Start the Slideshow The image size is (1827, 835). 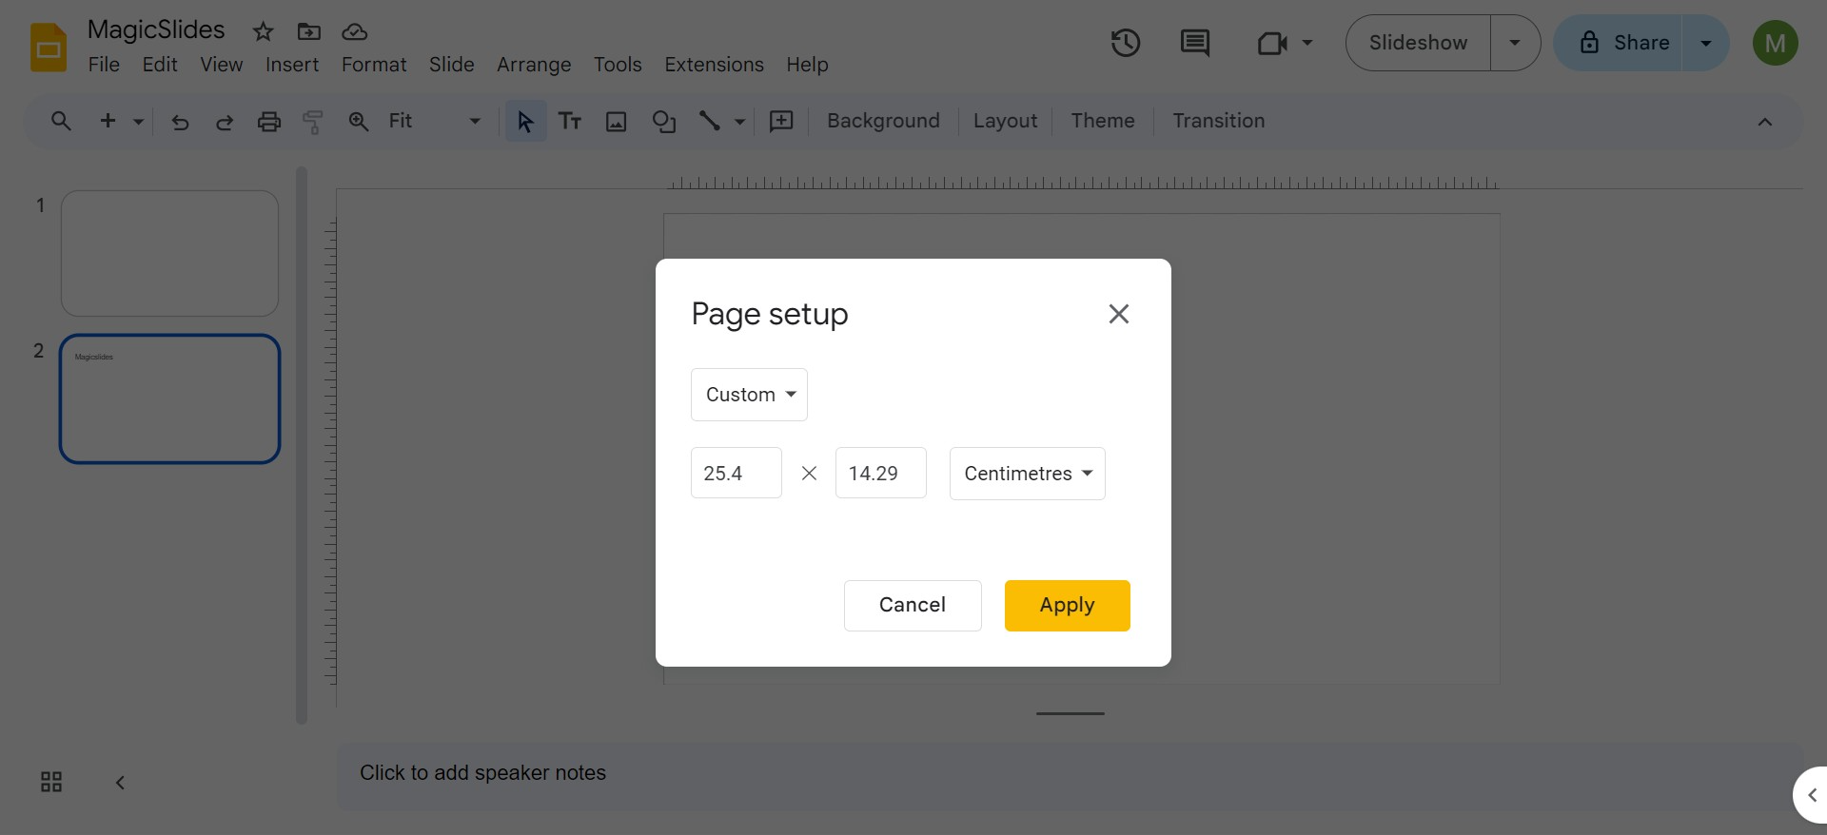(1418, 43)
